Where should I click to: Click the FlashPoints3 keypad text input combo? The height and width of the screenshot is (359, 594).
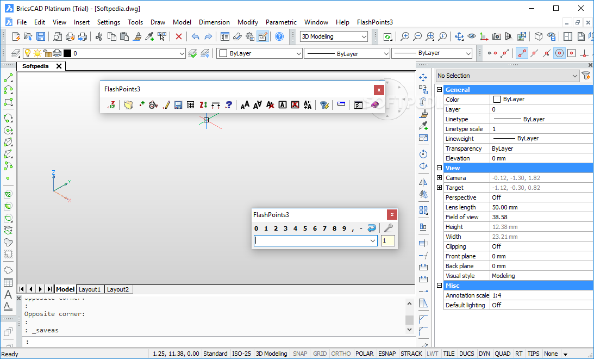click(316, 241)
